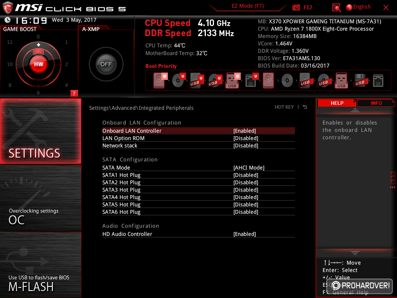
Task: Open SATA Mode AHCI Mode value
Action: point(249,168)
